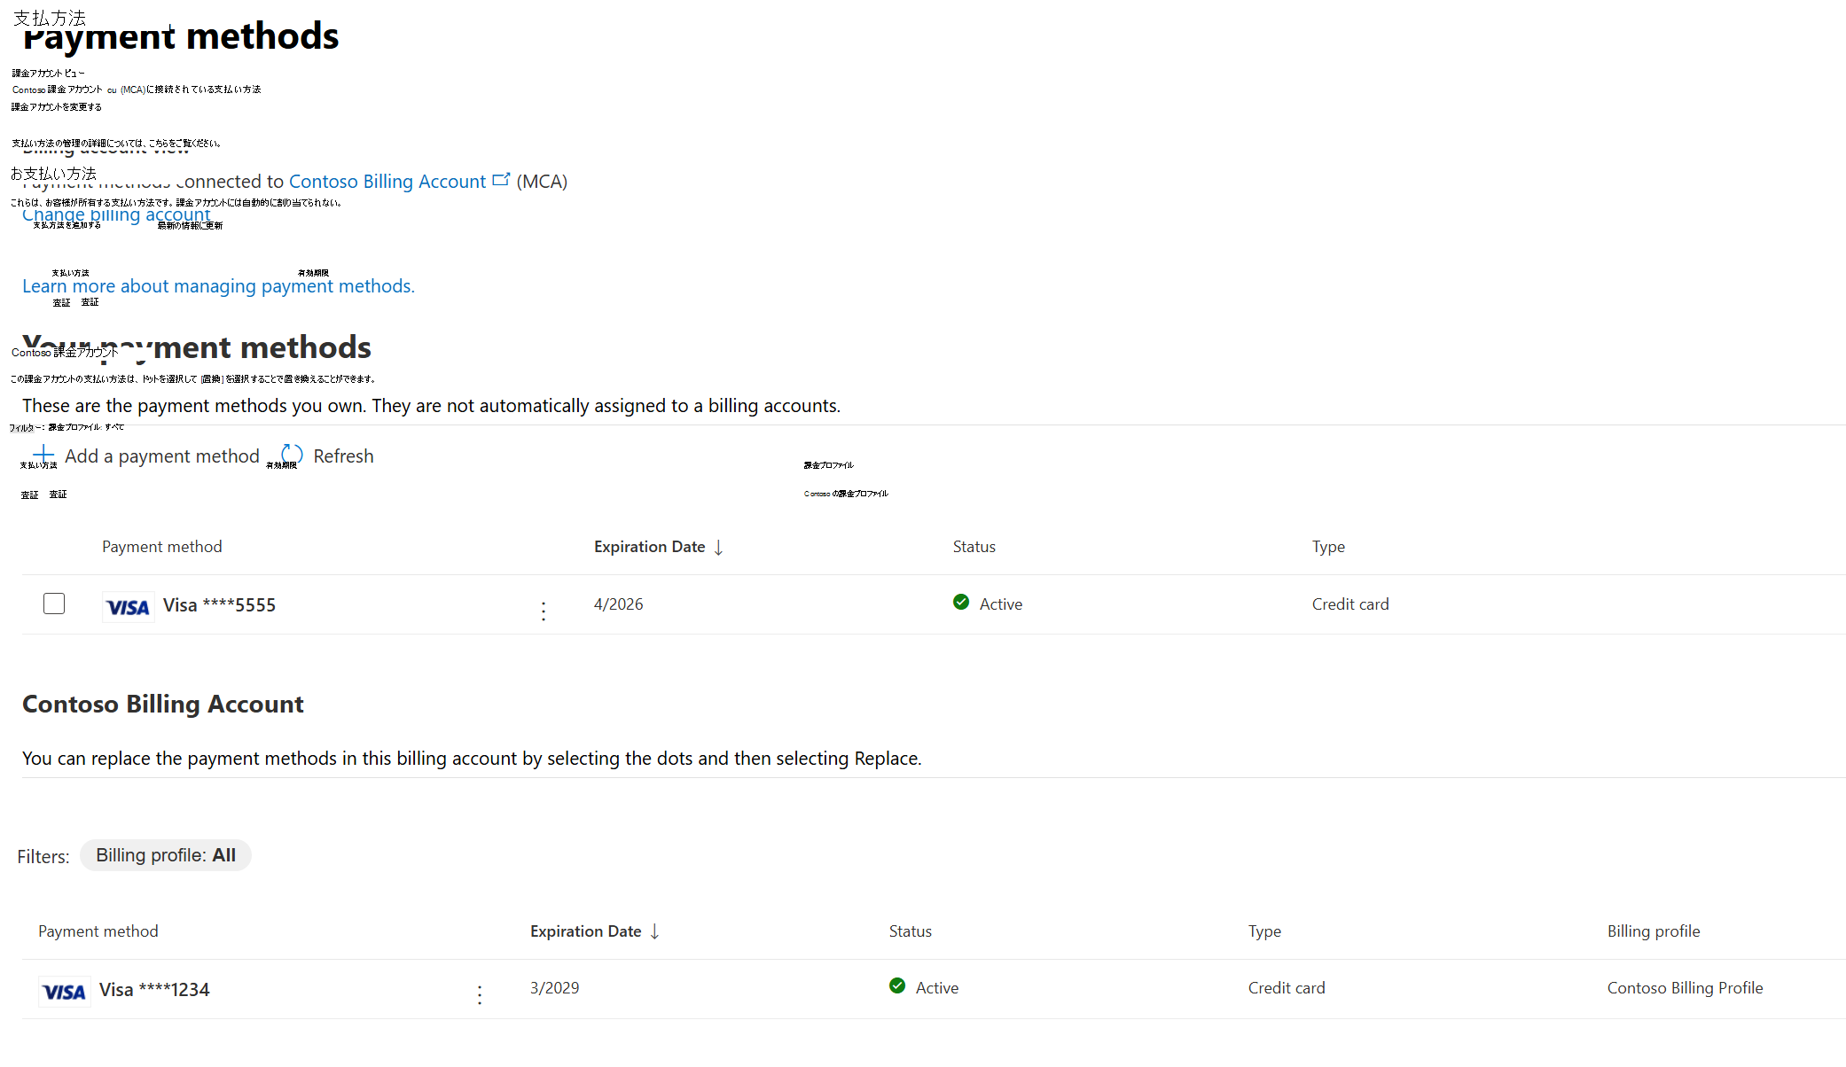Click Contoso Billing Profile cell text
Viewport: 1846px width, 1067px height.
pyautogui.click(x=1685, y=988)
